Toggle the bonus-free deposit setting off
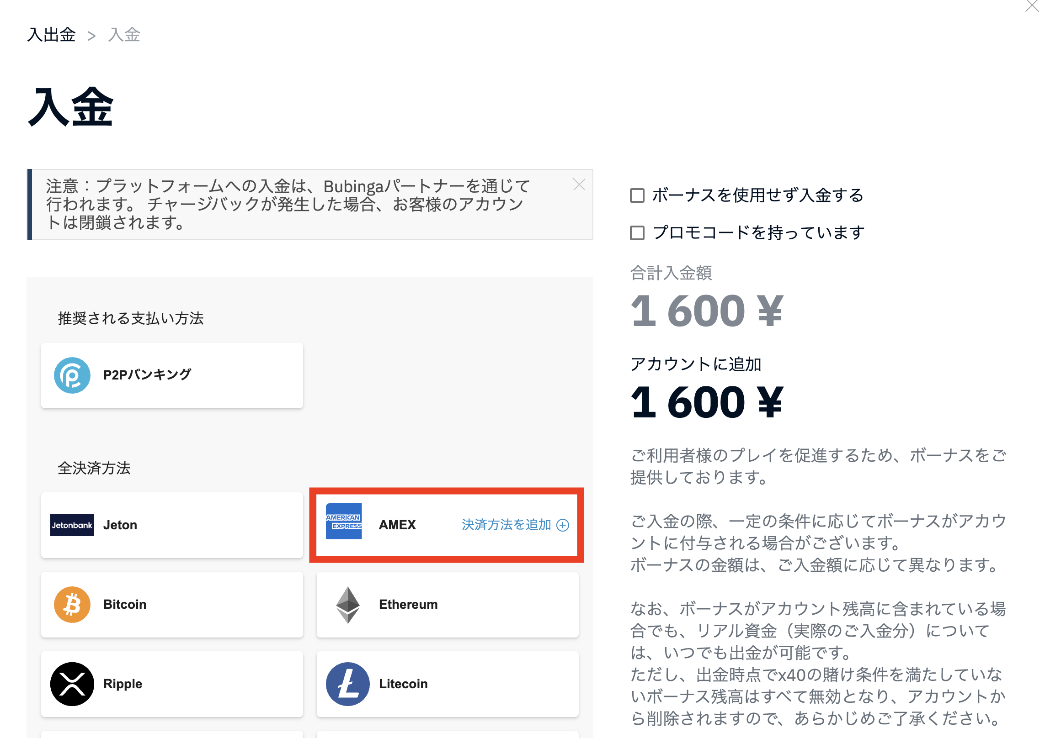 point(637,195)
